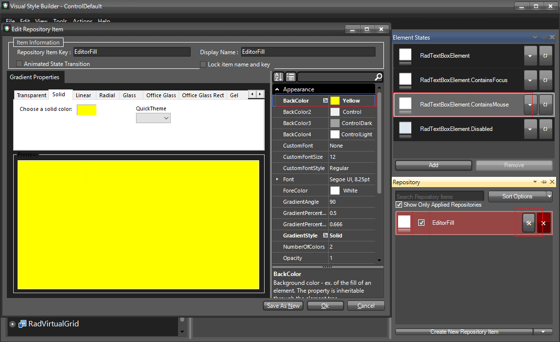This screenshot has width=560, height=342.
Task: Click the code icon next to RadTextBoxElement.Disabled
Action: [x=546, y=129]
